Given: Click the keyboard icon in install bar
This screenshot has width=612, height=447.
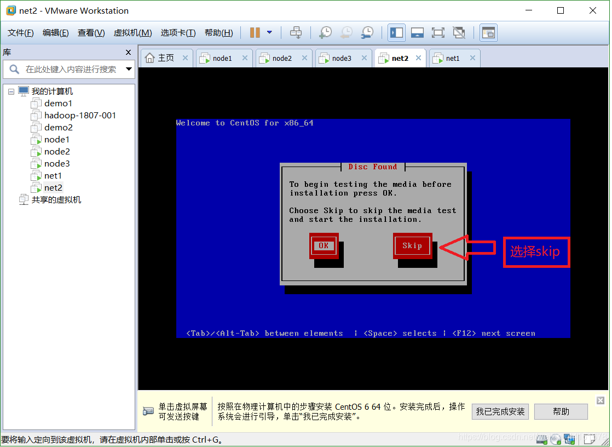Looking at the screenshot, I should pyautogui.click(x=148, y=411).
